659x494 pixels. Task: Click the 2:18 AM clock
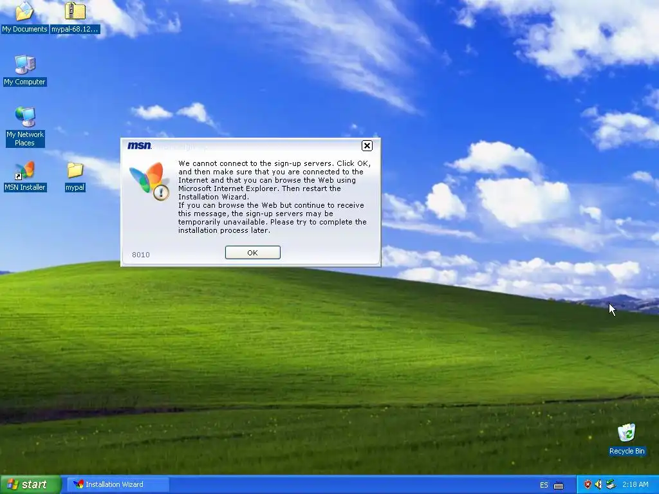pyautogui.click(x=635, y=484)
